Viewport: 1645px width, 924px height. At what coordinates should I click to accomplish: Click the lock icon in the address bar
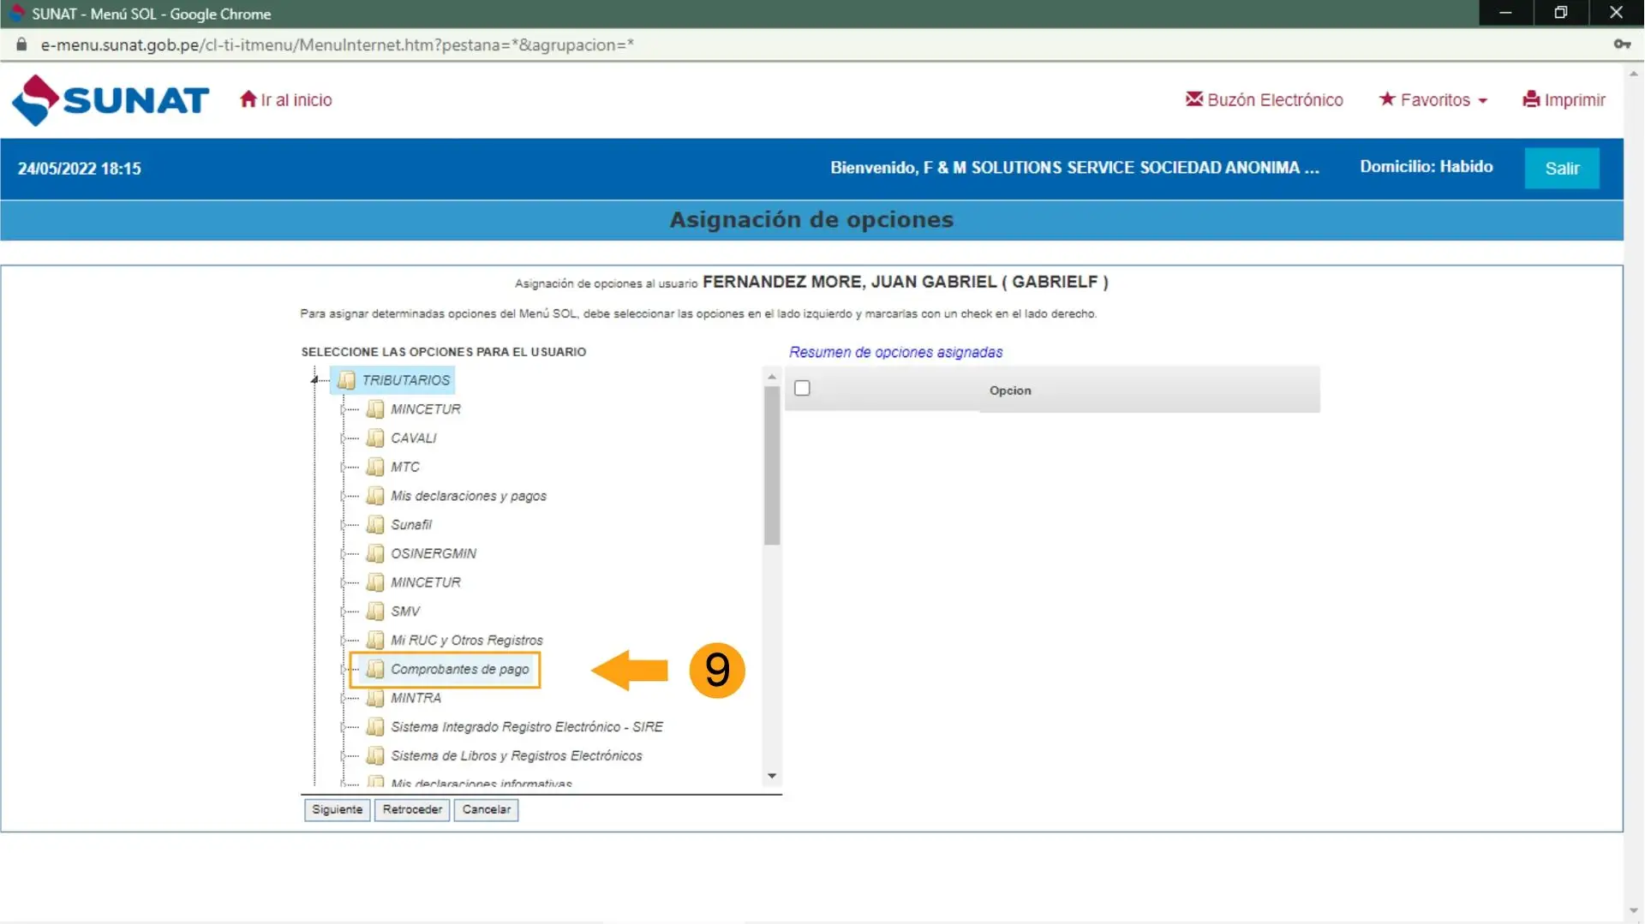(21, 45)
